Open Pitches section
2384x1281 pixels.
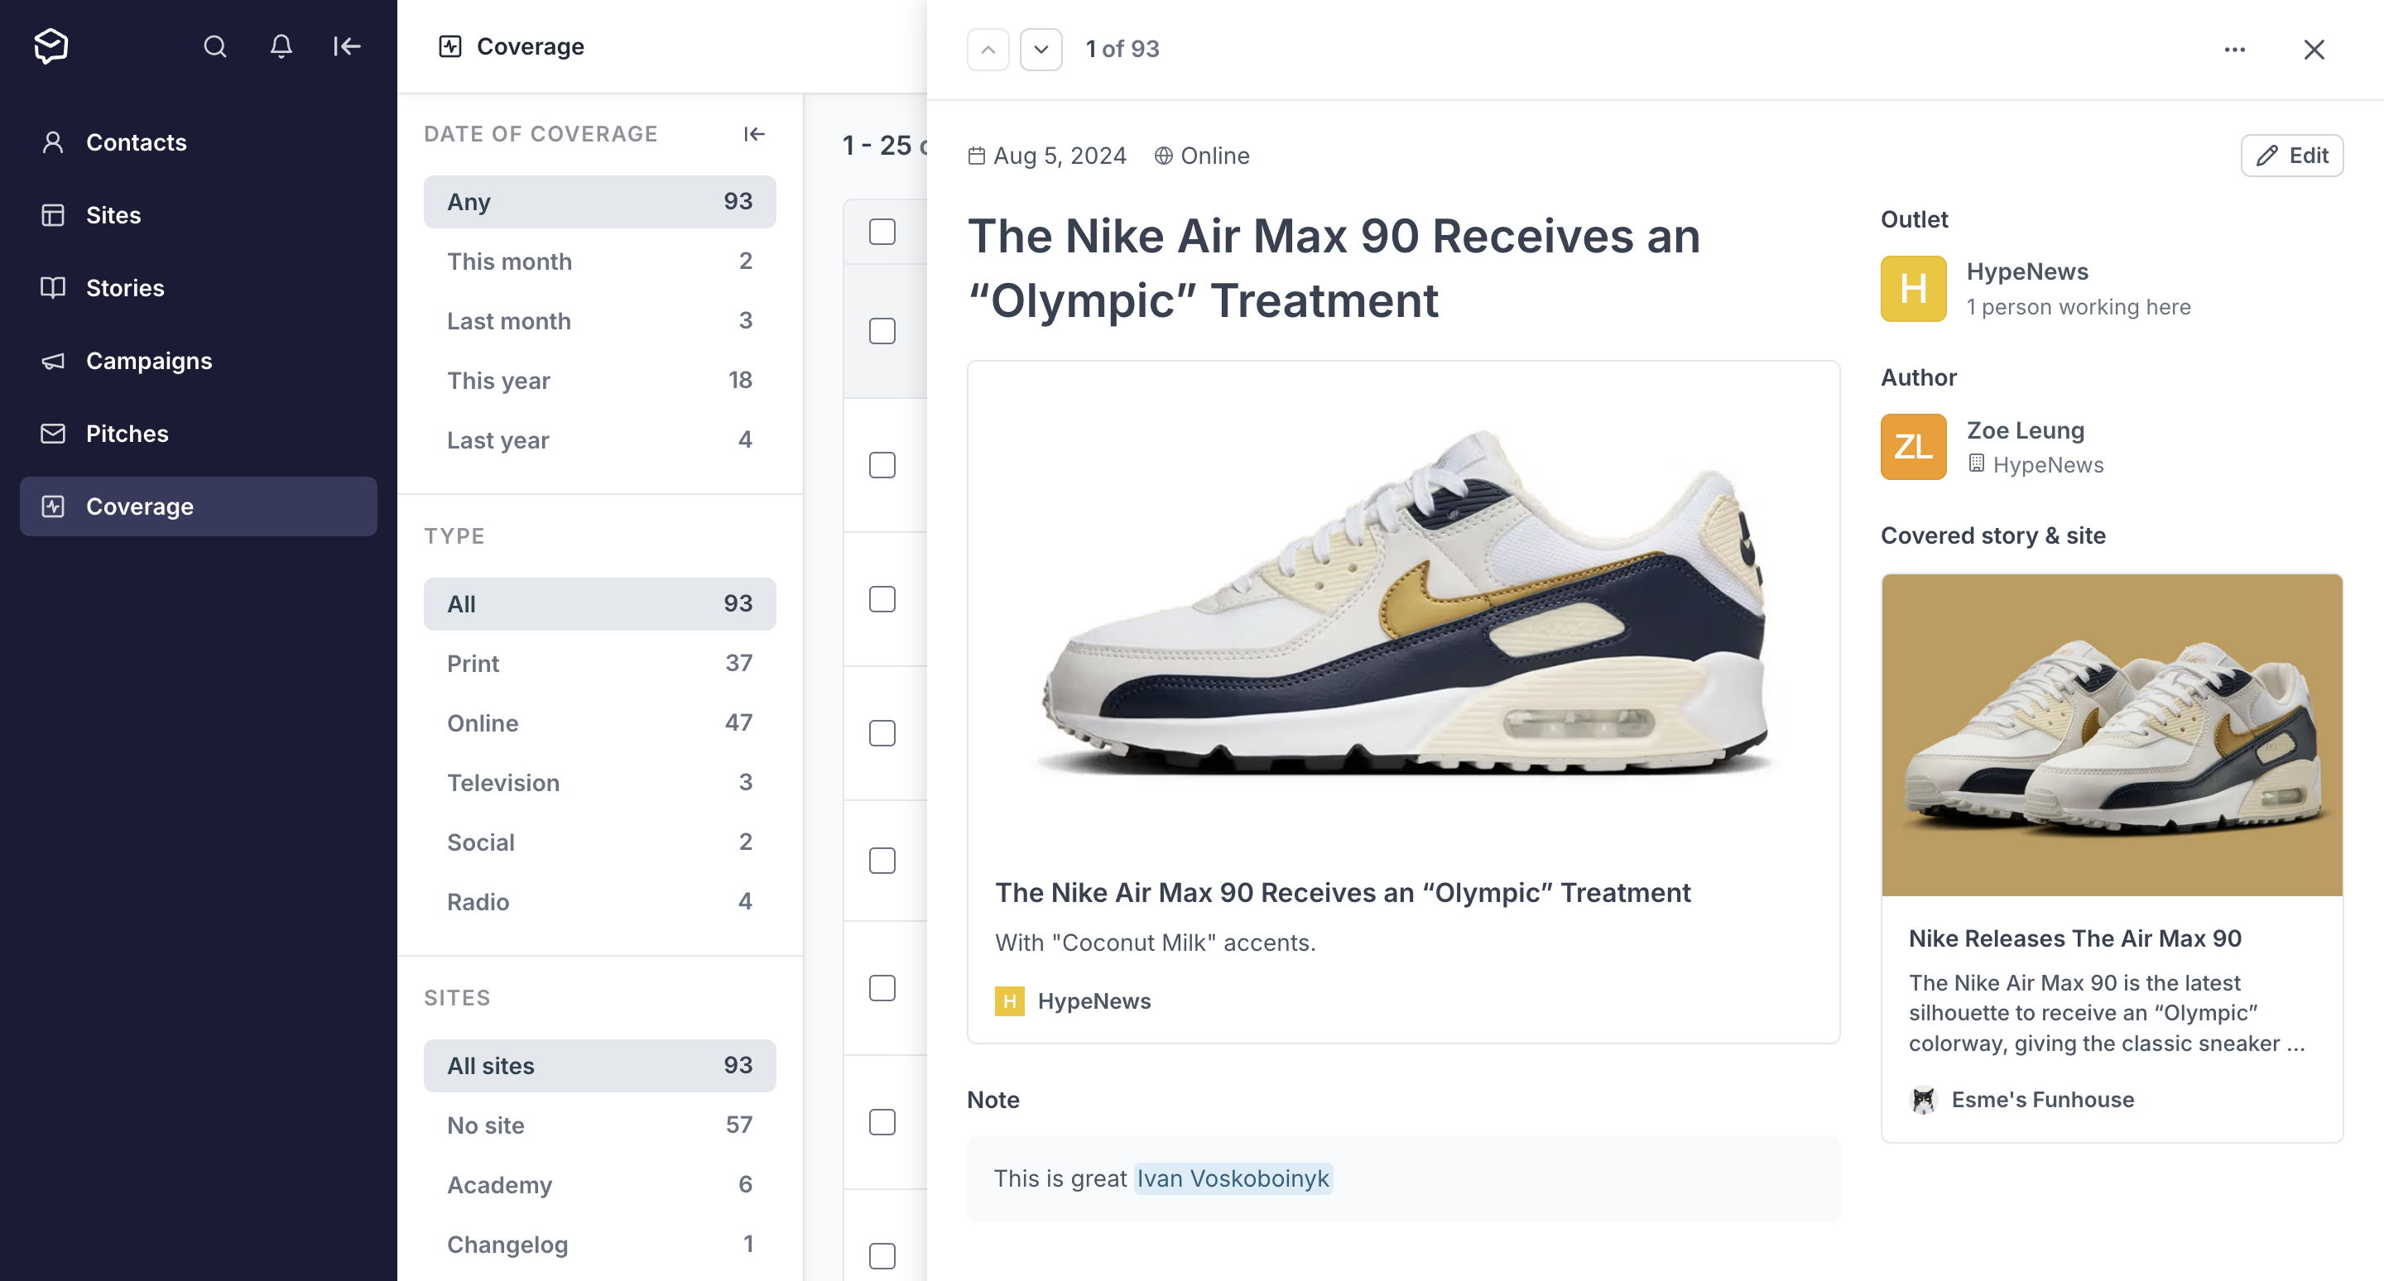coord(198,434)
